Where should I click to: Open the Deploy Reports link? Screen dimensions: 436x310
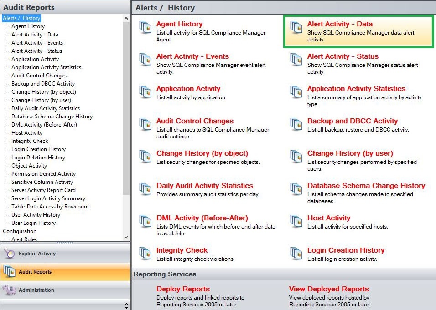(183, 289)
